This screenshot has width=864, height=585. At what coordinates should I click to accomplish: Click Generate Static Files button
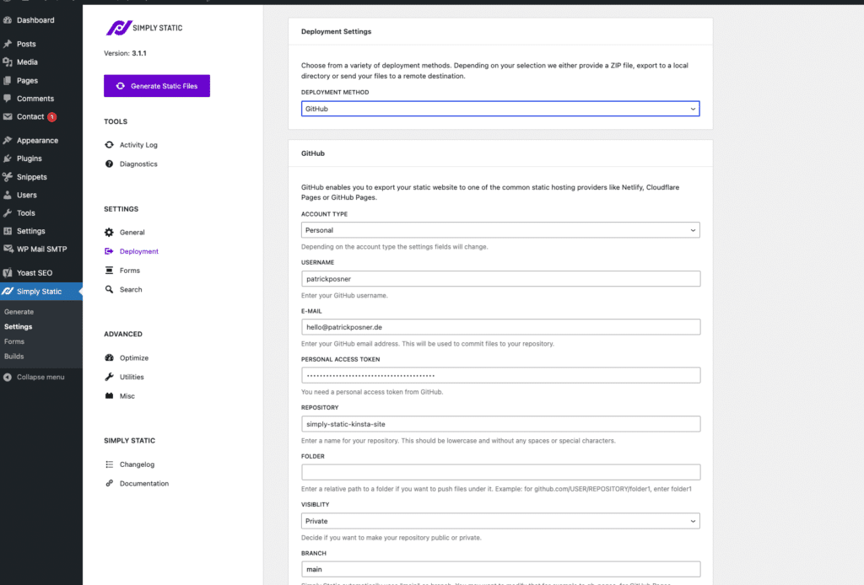pos(157,86)
